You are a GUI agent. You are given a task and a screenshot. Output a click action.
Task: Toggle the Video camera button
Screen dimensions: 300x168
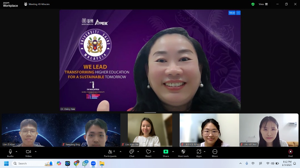pyautogui.click(x=28, y=153)
